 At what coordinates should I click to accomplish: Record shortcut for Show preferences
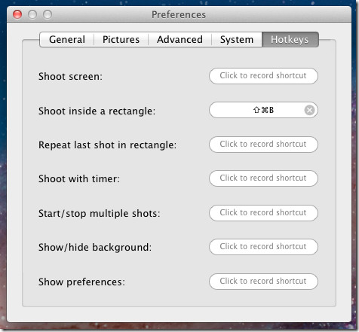[x=263, y=282]
